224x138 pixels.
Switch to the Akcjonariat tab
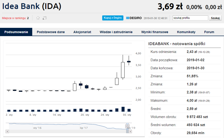coord(82,32)
